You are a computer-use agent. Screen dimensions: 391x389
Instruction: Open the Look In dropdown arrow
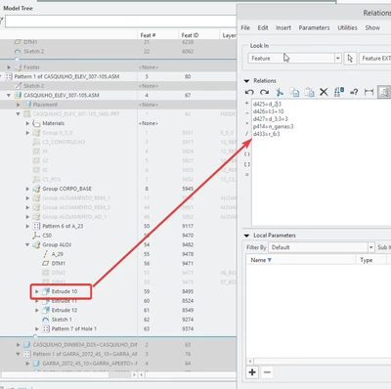(x=338, y=59)
